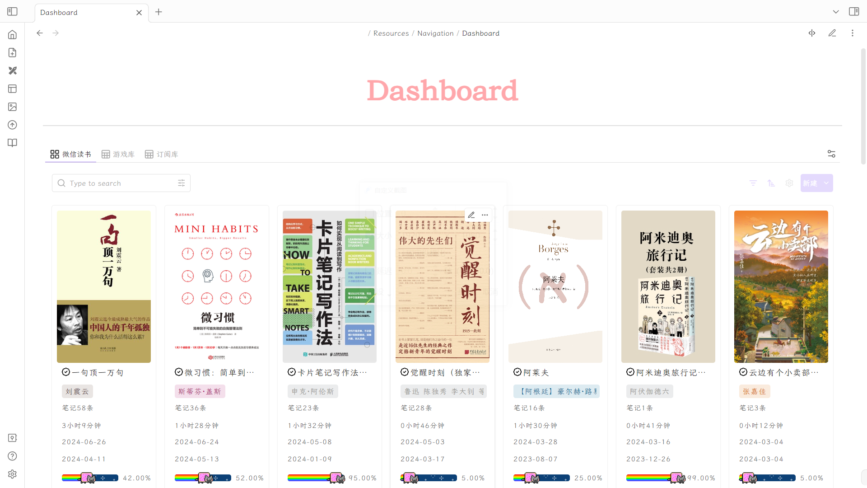Switch to the 游戏库 tab
The width and height of the screenshot is (867, 488).
pos(118,155)
